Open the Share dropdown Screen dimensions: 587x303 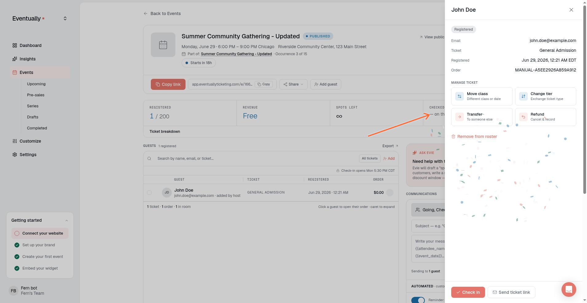pyautogui.click(x=293, y=84)
